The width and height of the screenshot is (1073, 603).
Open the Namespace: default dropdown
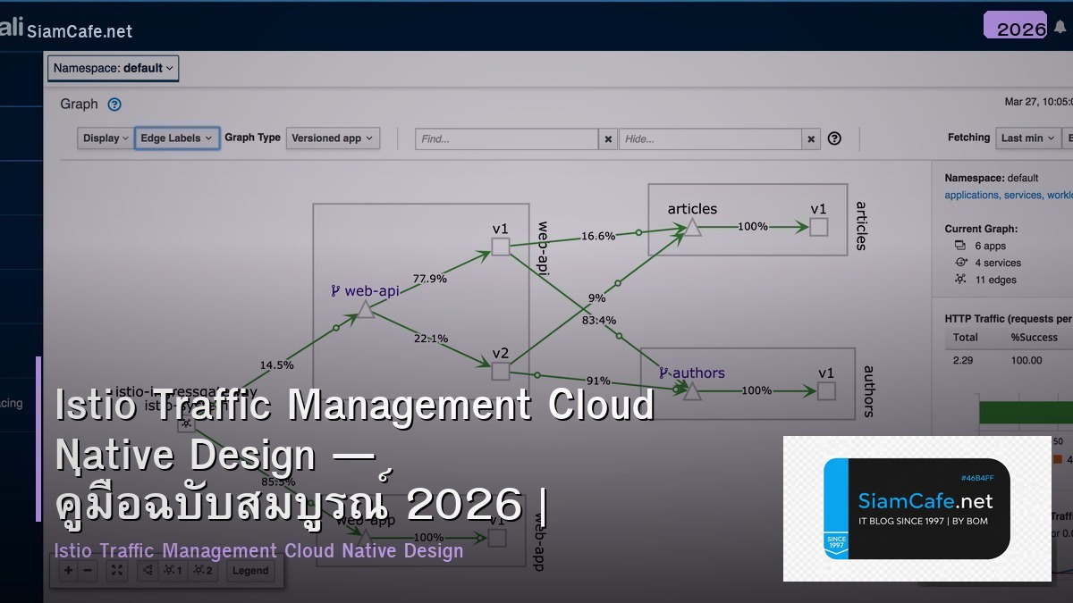(x=113, y=68)
